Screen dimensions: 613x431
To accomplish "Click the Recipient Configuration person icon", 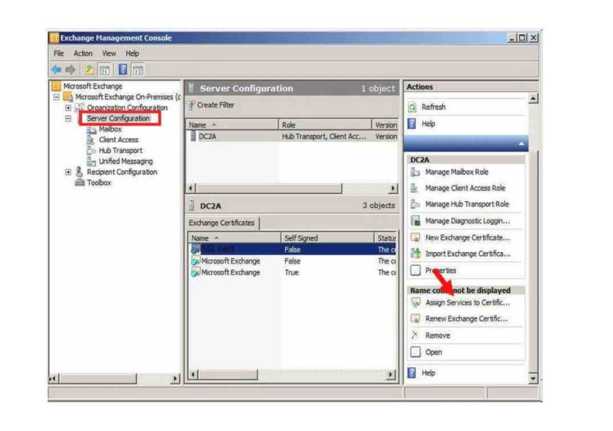I will point(80,172).
